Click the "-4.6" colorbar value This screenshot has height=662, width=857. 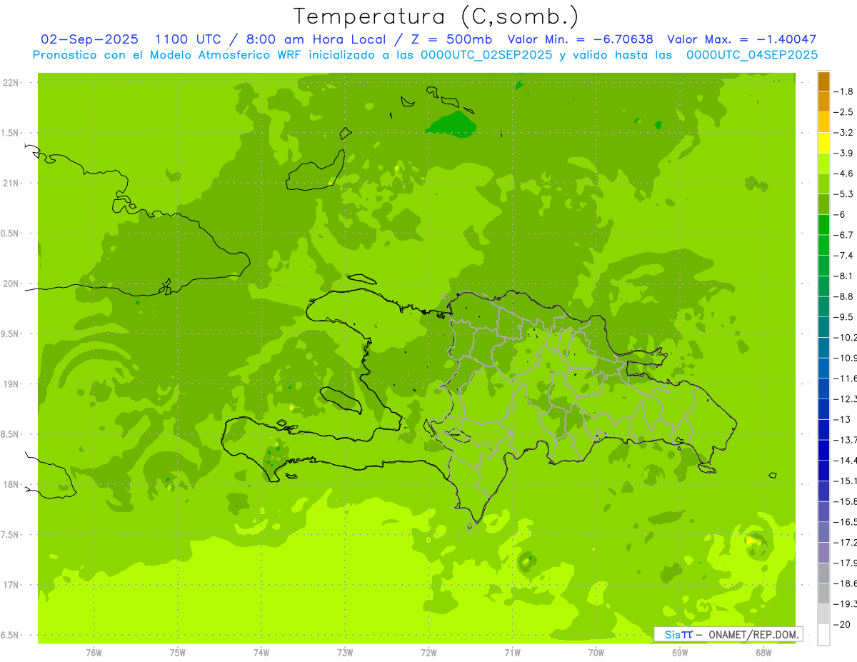coord(844,174)
